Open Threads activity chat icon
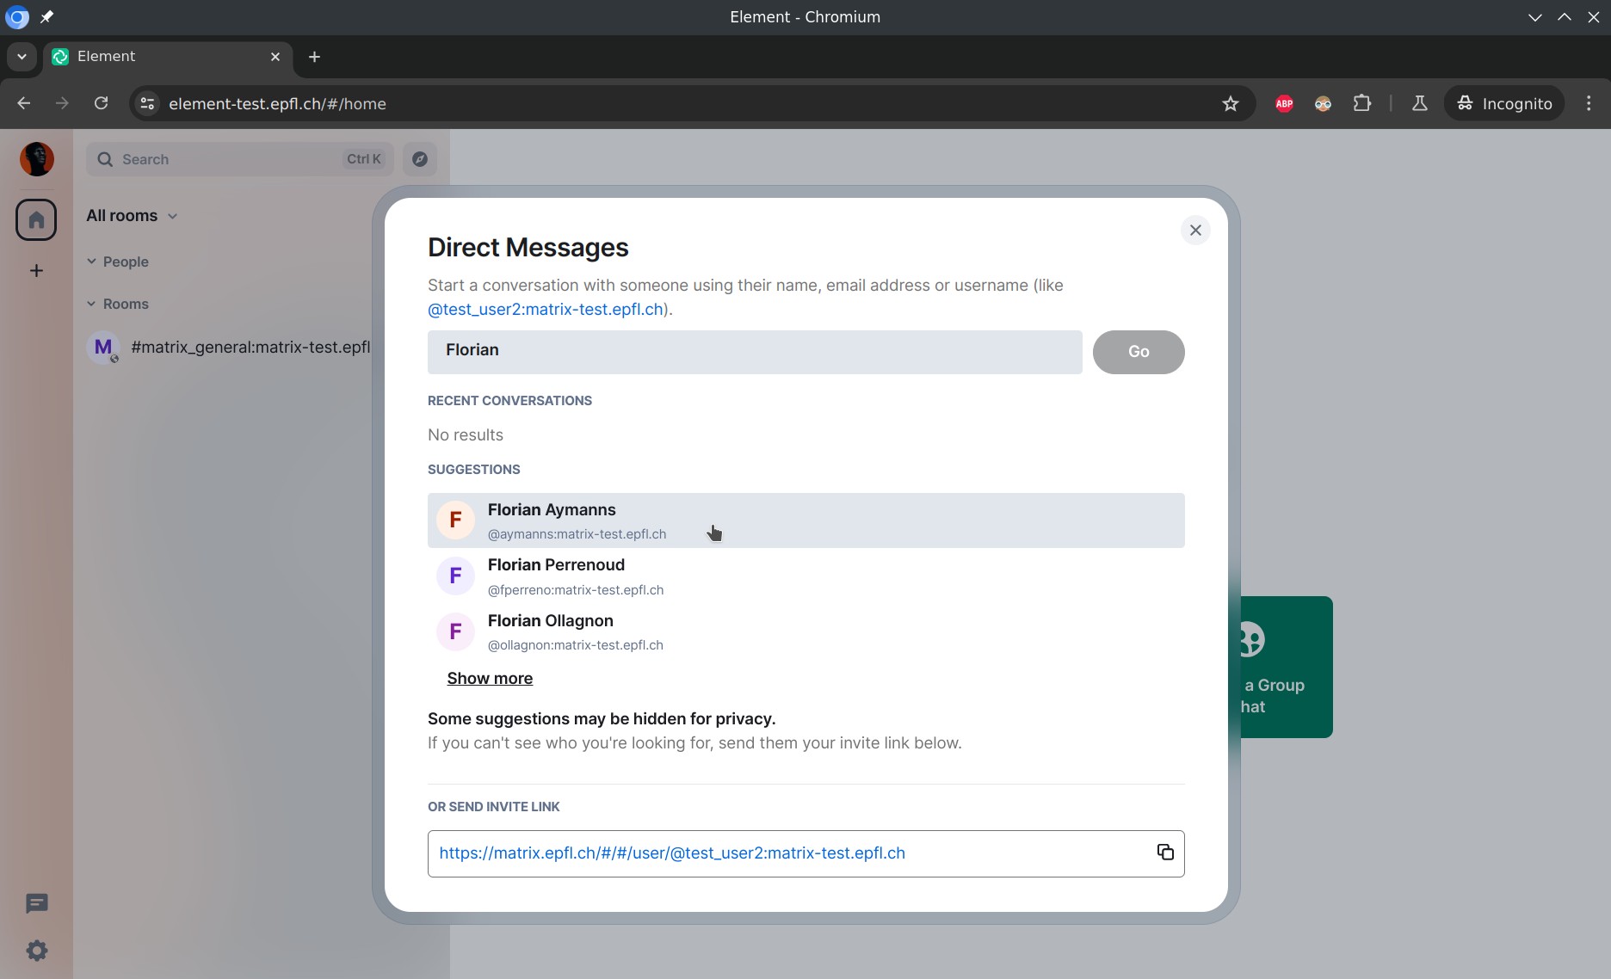The image size is (1611, 979). pyautogui.click(x=36, y=903)
